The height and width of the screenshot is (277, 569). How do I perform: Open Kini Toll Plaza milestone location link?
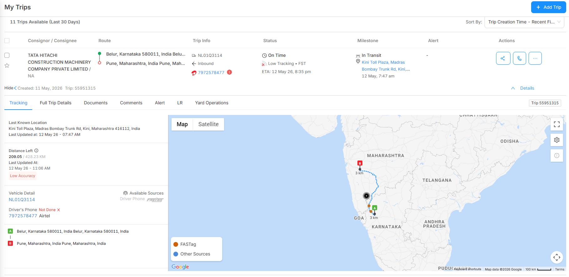coord(386,66)
